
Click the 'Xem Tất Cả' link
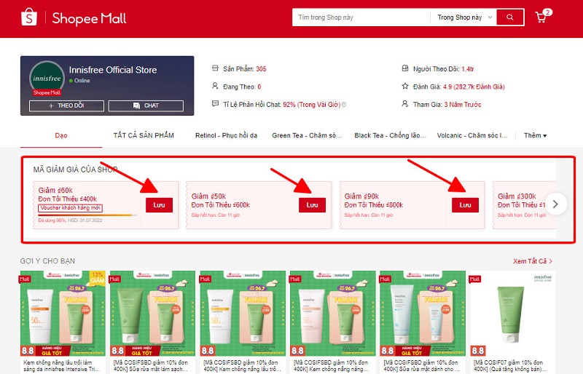click(x=532, y=261)
